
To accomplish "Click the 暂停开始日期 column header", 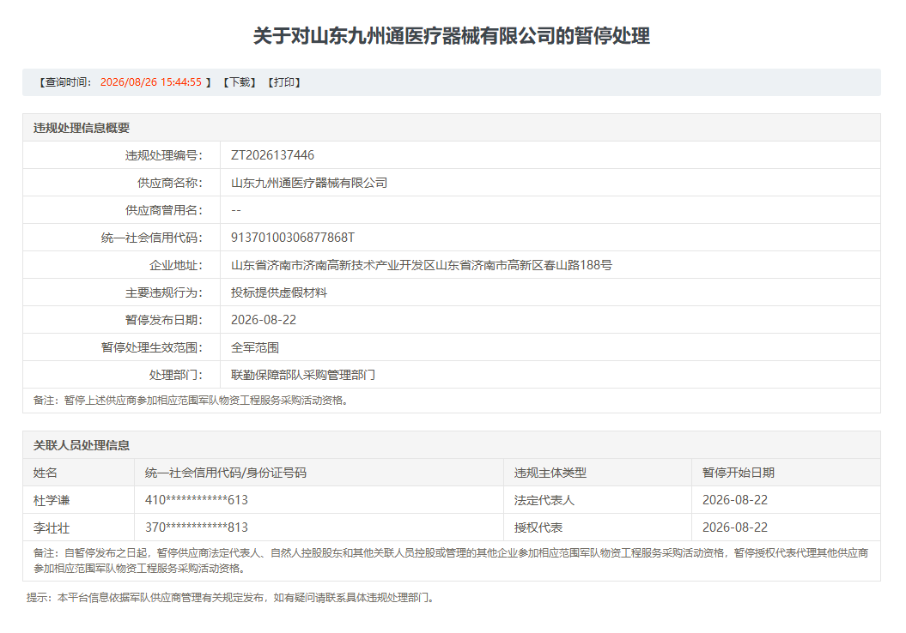I will (739, 473).
